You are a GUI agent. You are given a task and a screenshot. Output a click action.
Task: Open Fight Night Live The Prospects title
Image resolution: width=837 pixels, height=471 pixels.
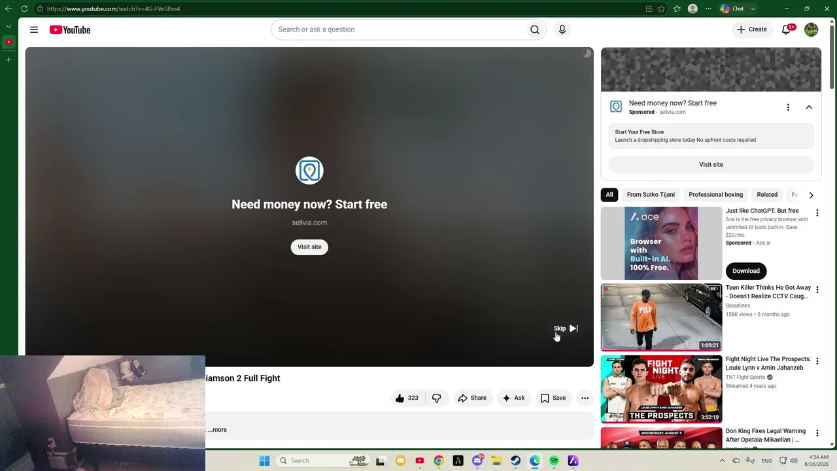768,364
